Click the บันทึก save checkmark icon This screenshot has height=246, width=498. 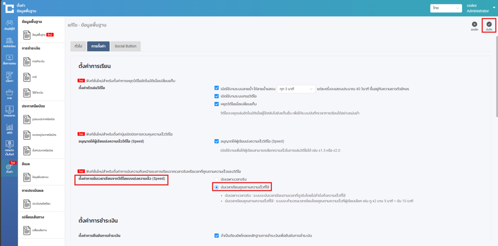point(489,25)
